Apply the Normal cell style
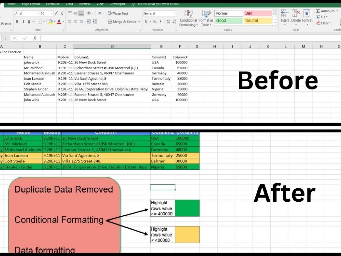 [x=229, y=13]
